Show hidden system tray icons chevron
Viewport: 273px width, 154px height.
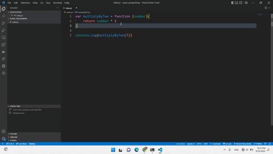(225, 150)
